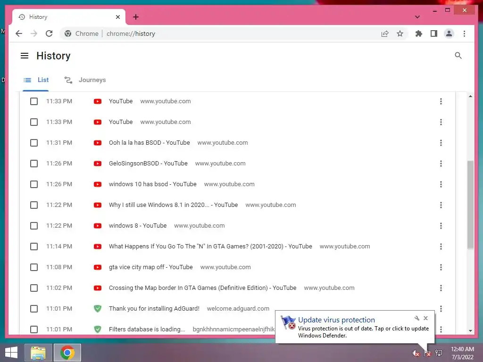
Task: Open notification options wrench icon
Action: [x=417, y=318]
